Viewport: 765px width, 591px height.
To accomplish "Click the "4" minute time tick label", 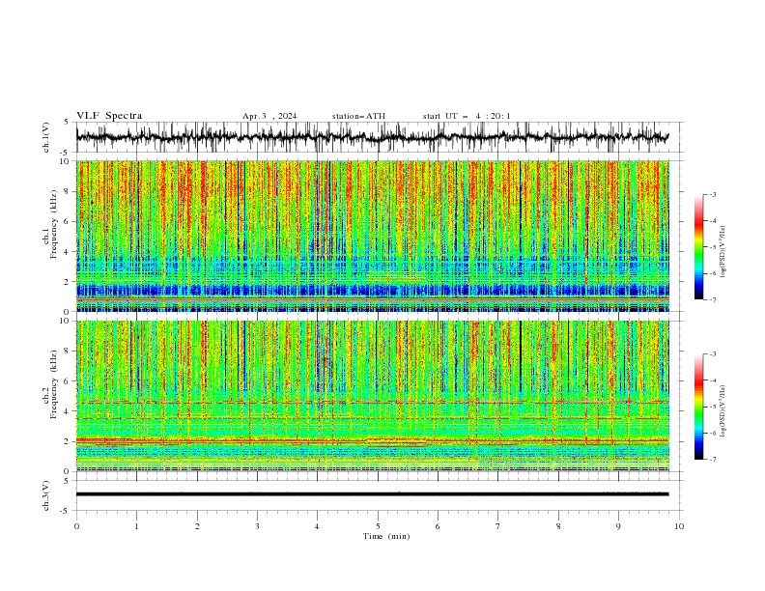I will pos(317,526).
